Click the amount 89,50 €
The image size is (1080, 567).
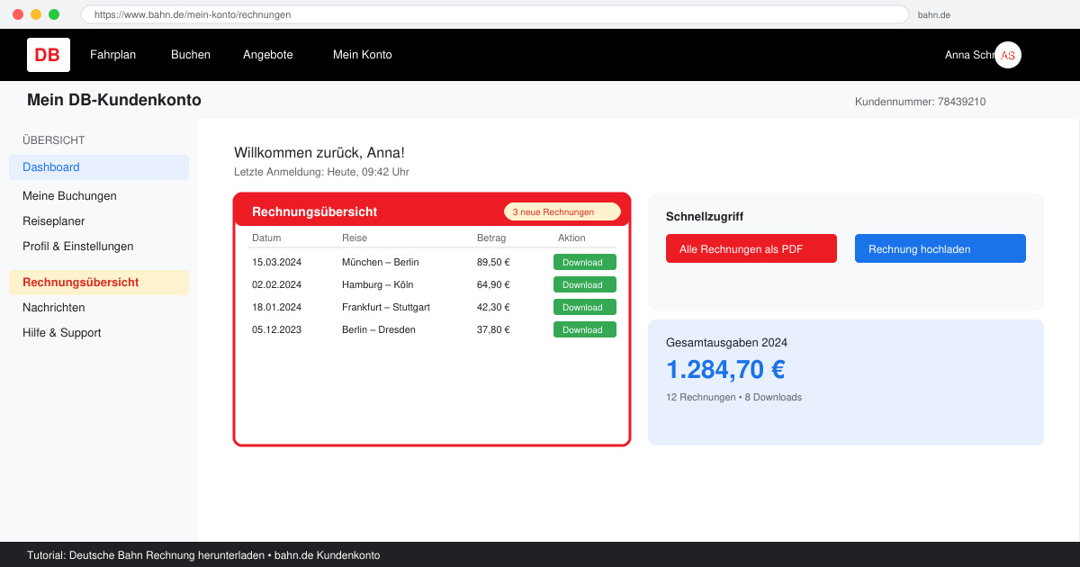(x=493, y=263)
